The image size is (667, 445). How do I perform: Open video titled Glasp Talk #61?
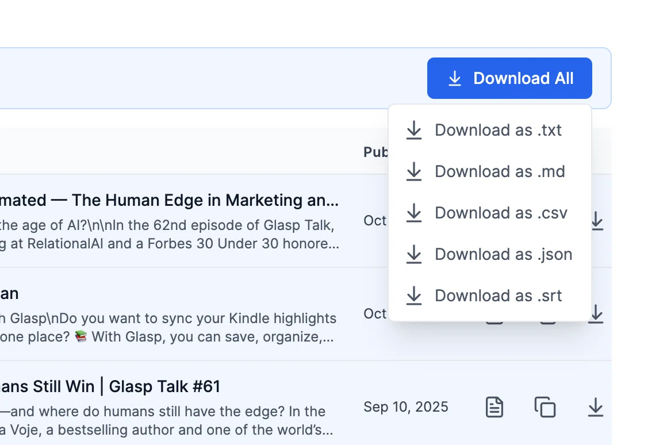click(x=110, y=386)
